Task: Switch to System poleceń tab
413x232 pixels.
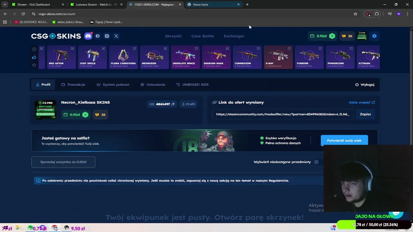Action: (113, 84)
